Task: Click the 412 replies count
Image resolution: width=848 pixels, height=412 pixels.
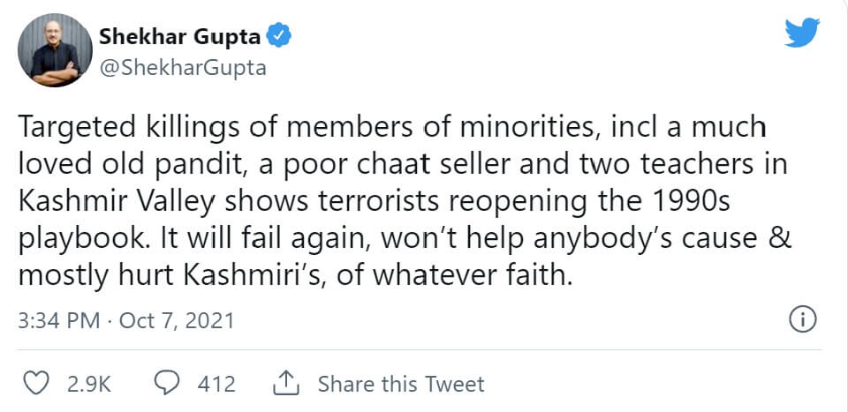Action: (217, 385)
